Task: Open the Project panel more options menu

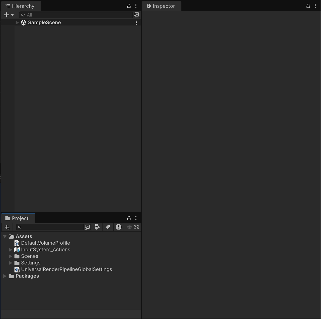Action: tap(136, 218)
